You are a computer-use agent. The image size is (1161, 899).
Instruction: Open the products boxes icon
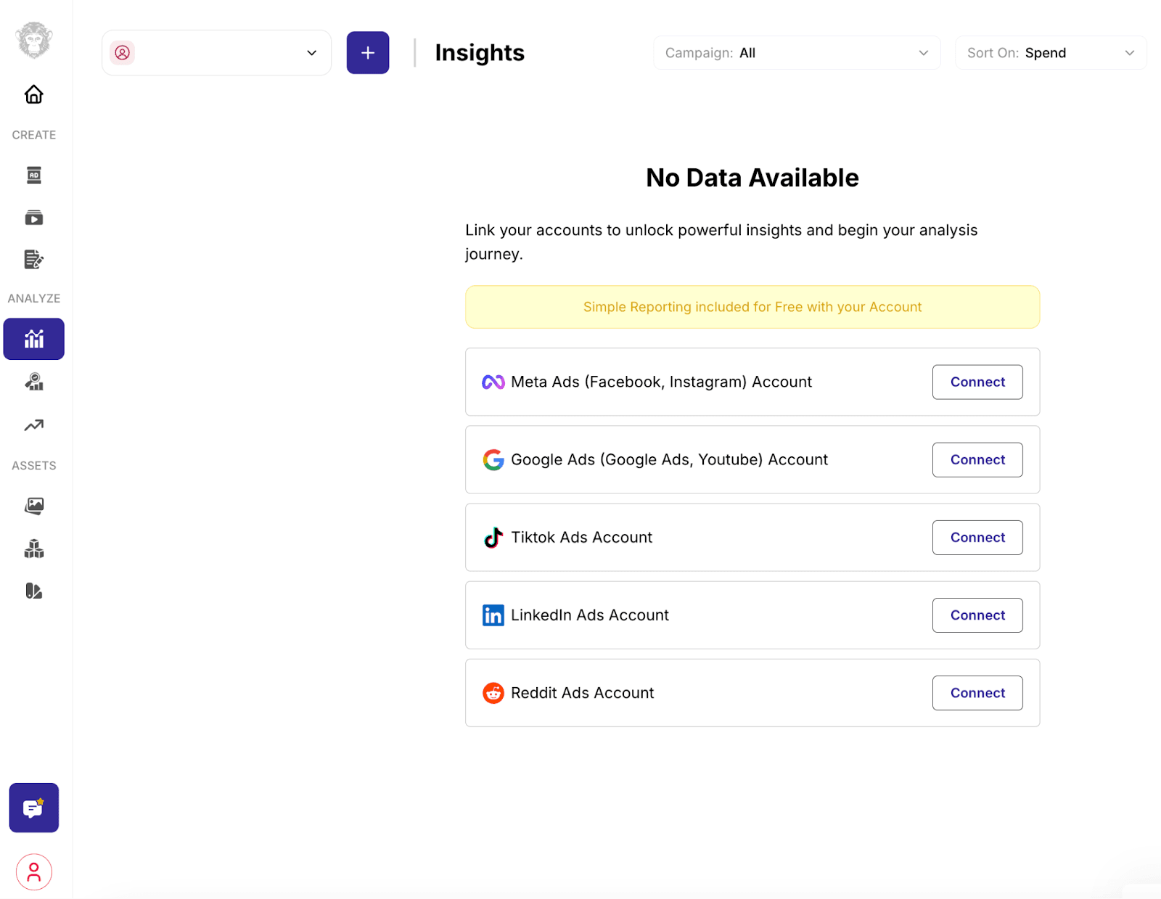pos(33,549)
